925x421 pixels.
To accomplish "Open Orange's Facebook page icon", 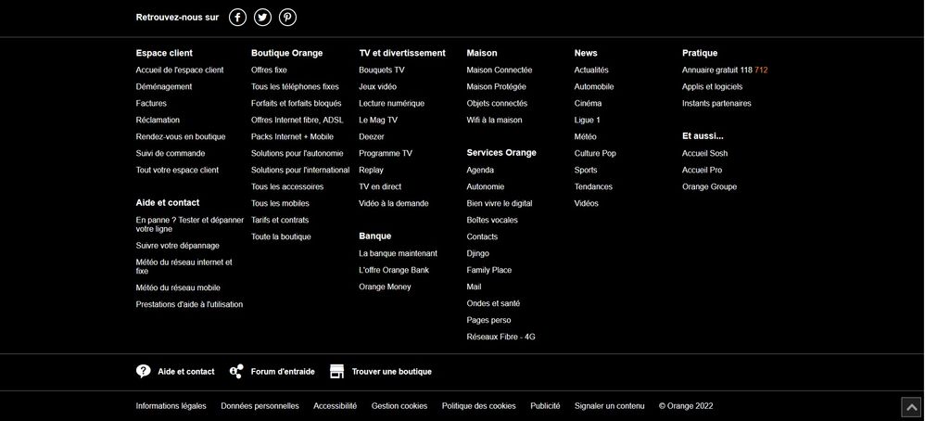I will tap(238, 17).
